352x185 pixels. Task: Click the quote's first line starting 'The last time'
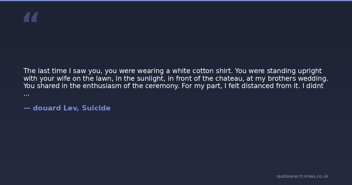click(x=172, y=71)
